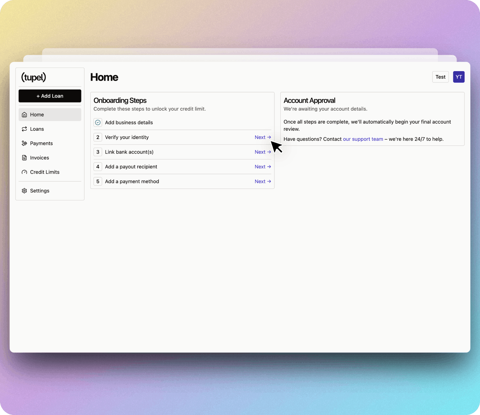
Task: Click the Test button
Action: 440,77
